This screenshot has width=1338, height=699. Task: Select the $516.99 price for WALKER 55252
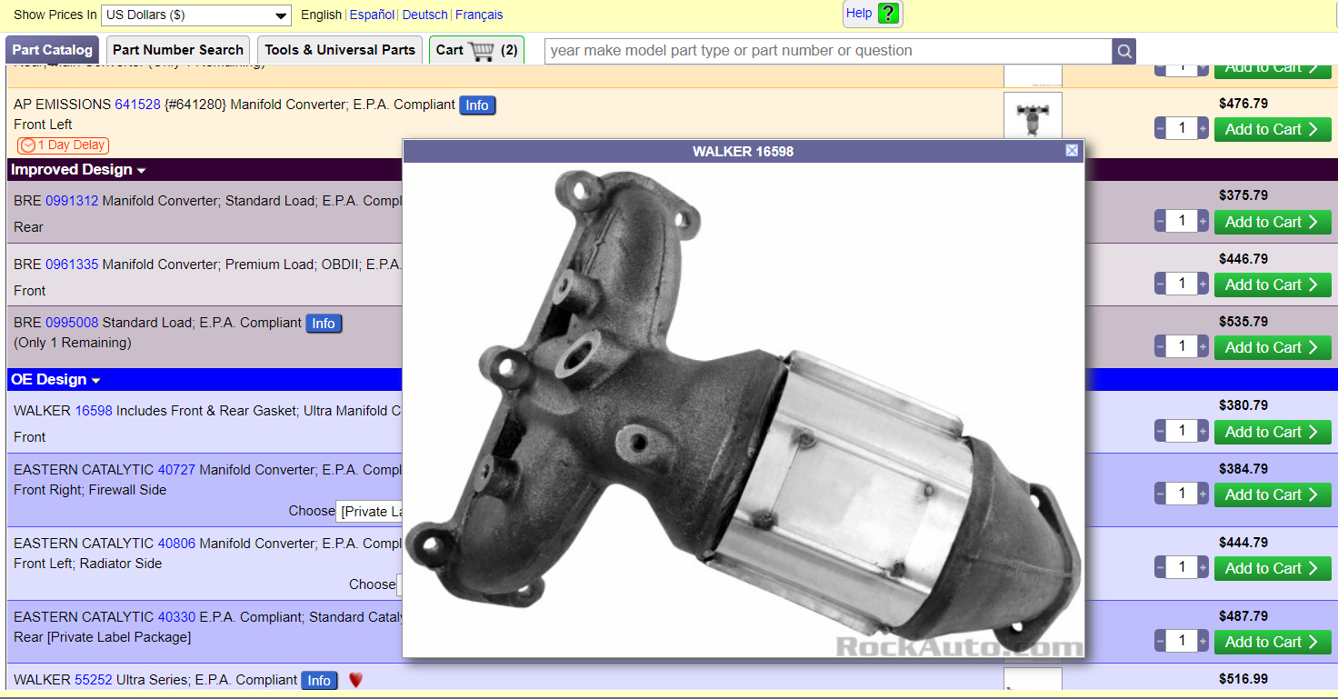[x=1243, y=679]
